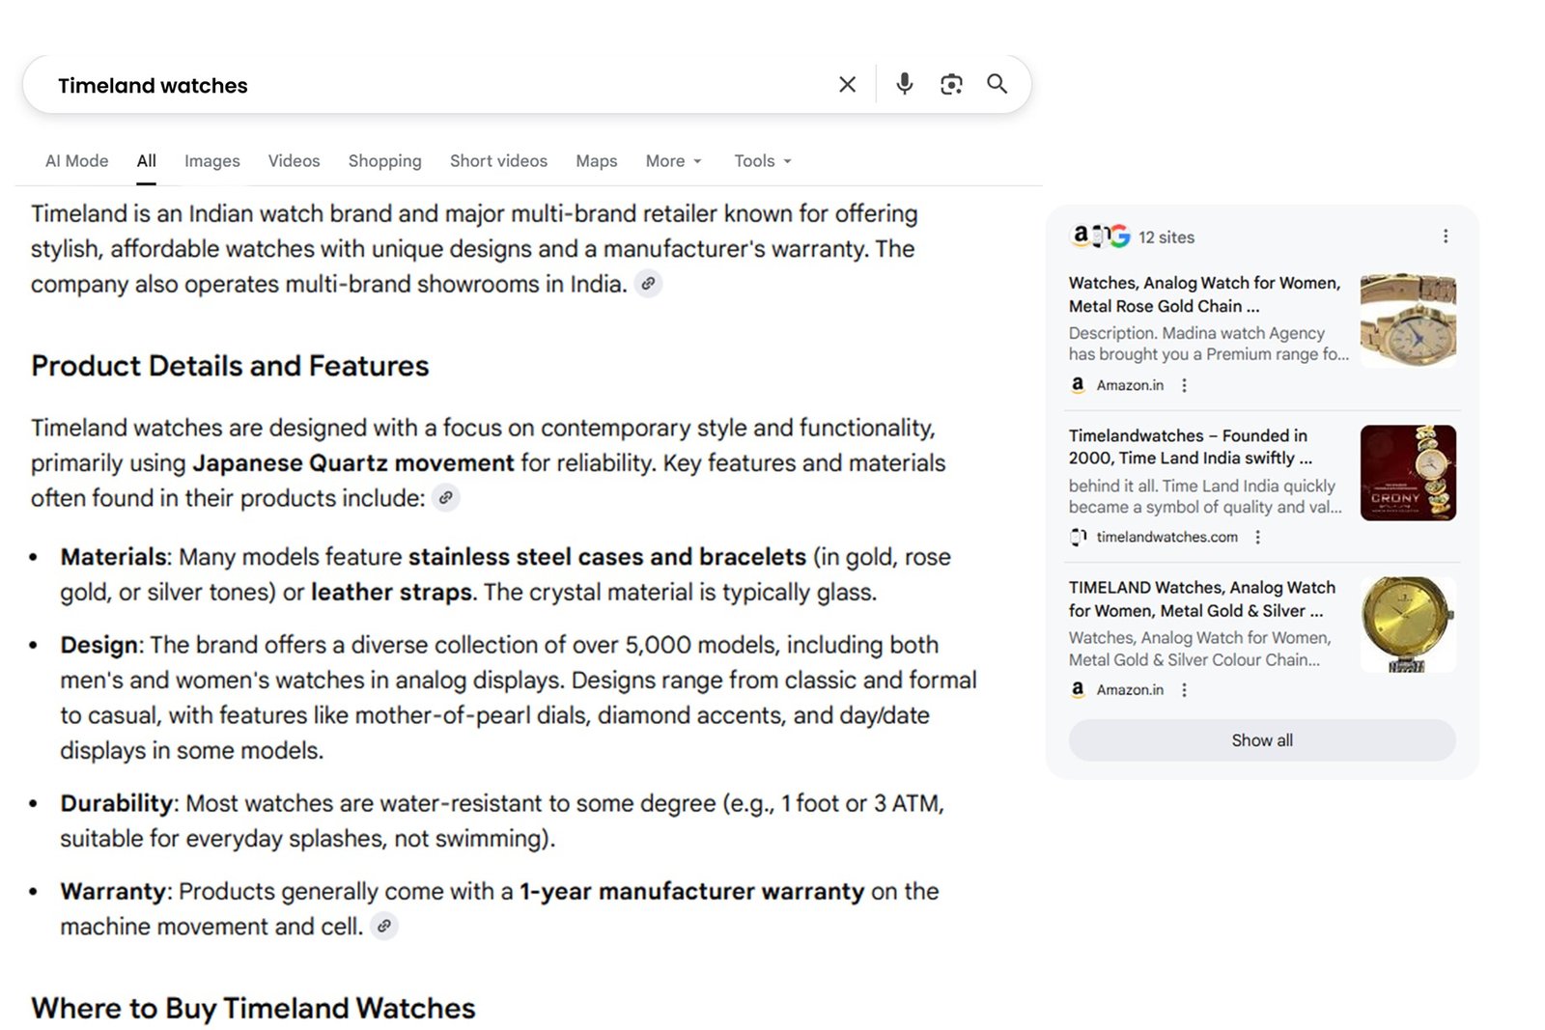Switch to the Shopping tab
Screen dimensions: 1545x1030
[384, 161]
